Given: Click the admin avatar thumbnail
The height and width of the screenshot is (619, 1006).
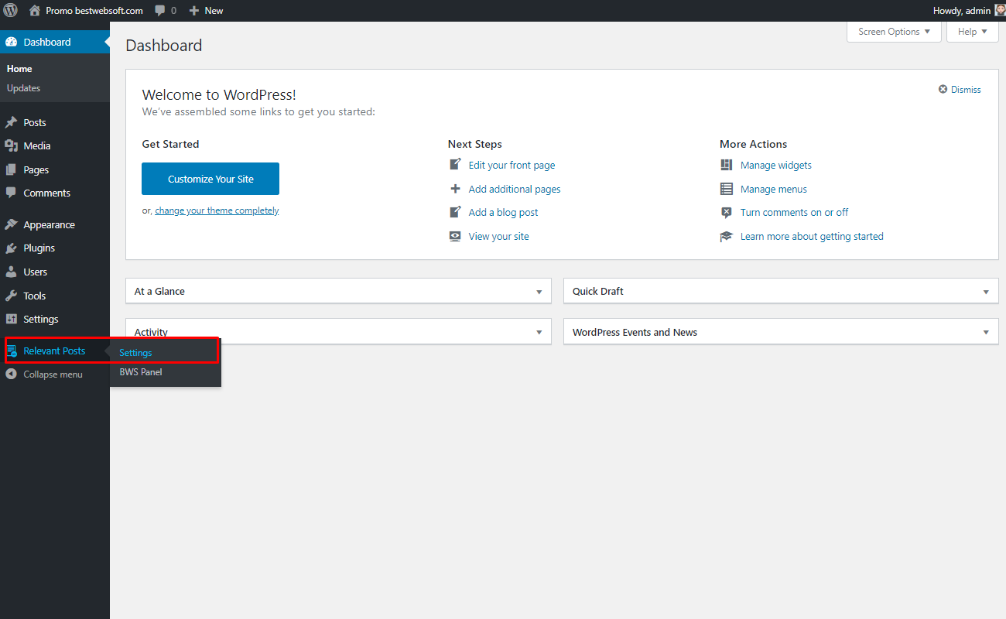Looking at the screenshot, I should pos(1000,11).
